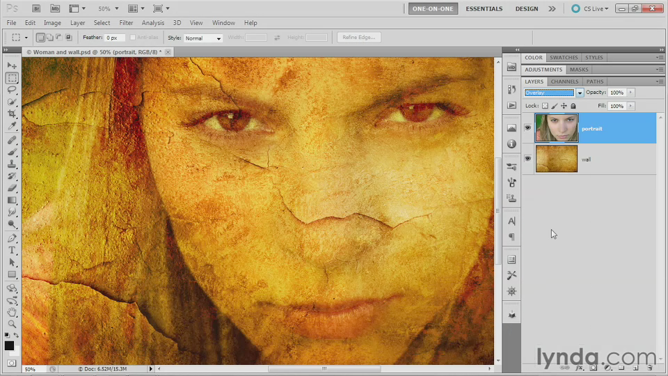
Task: Select the Brush tool
Action: [12, 152]
